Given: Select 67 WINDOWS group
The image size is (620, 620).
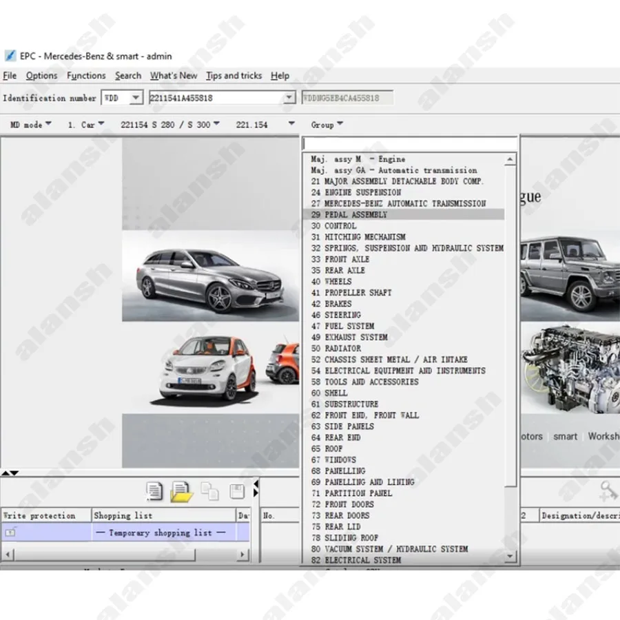Looking at the screenshot, I should pyautogui.click(x=404, y=459).
